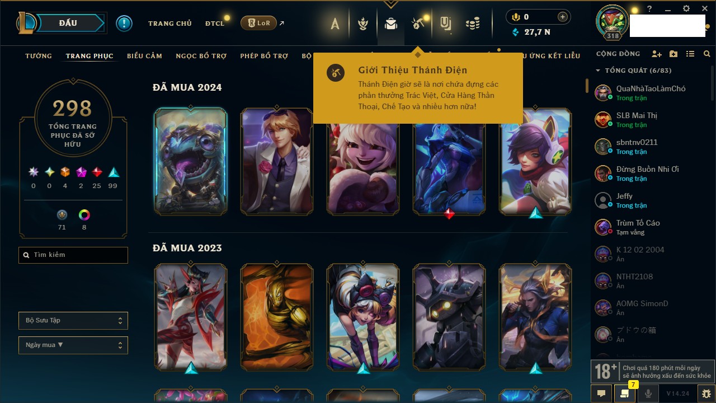The height and width of the screenshot is (403, 716).
Task: Open the Trang Chủ link
Action: (170, 24)
